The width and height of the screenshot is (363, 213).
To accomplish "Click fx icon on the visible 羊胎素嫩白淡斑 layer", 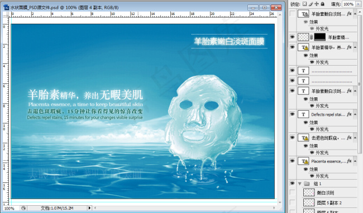I will click(349, 91).
